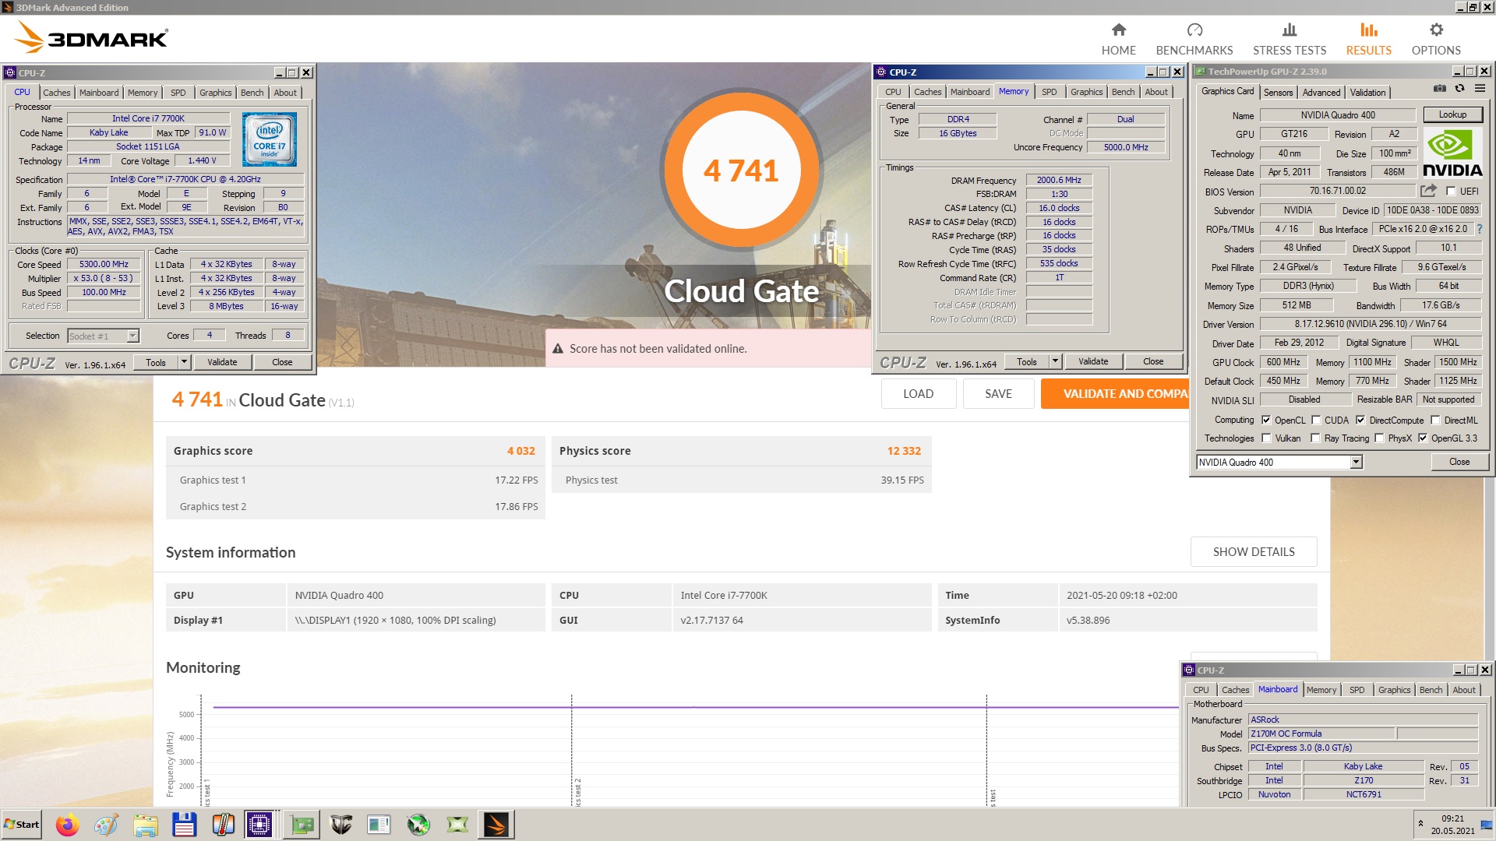Switch to 3DMark via its orange taskbar icon
Image resolution: width=1496 pixels, height=841 pixels.
pos(496,825)
